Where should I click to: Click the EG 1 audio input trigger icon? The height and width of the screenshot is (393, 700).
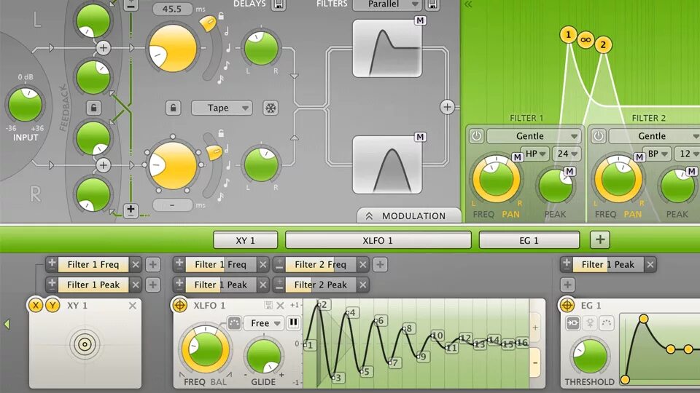pos(573,323)
